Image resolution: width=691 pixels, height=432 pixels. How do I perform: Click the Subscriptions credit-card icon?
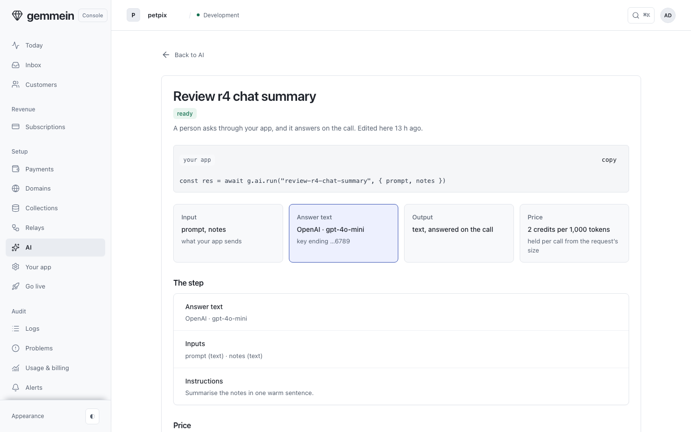coord(16,127)
